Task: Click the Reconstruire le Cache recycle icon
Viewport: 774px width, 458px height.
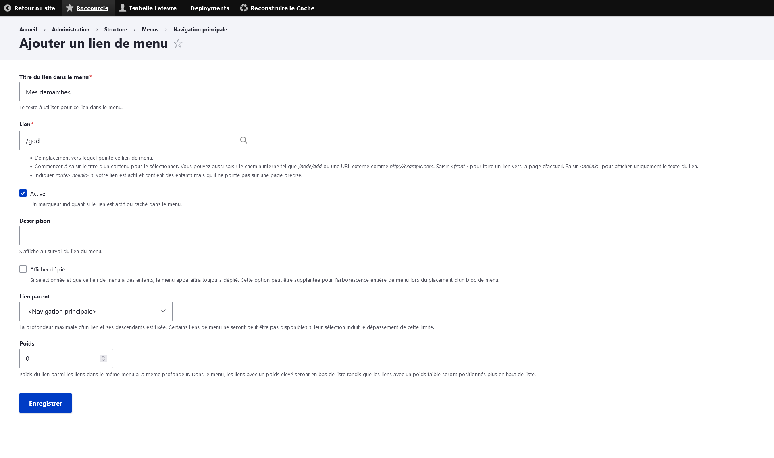Action: pos(244,8)
